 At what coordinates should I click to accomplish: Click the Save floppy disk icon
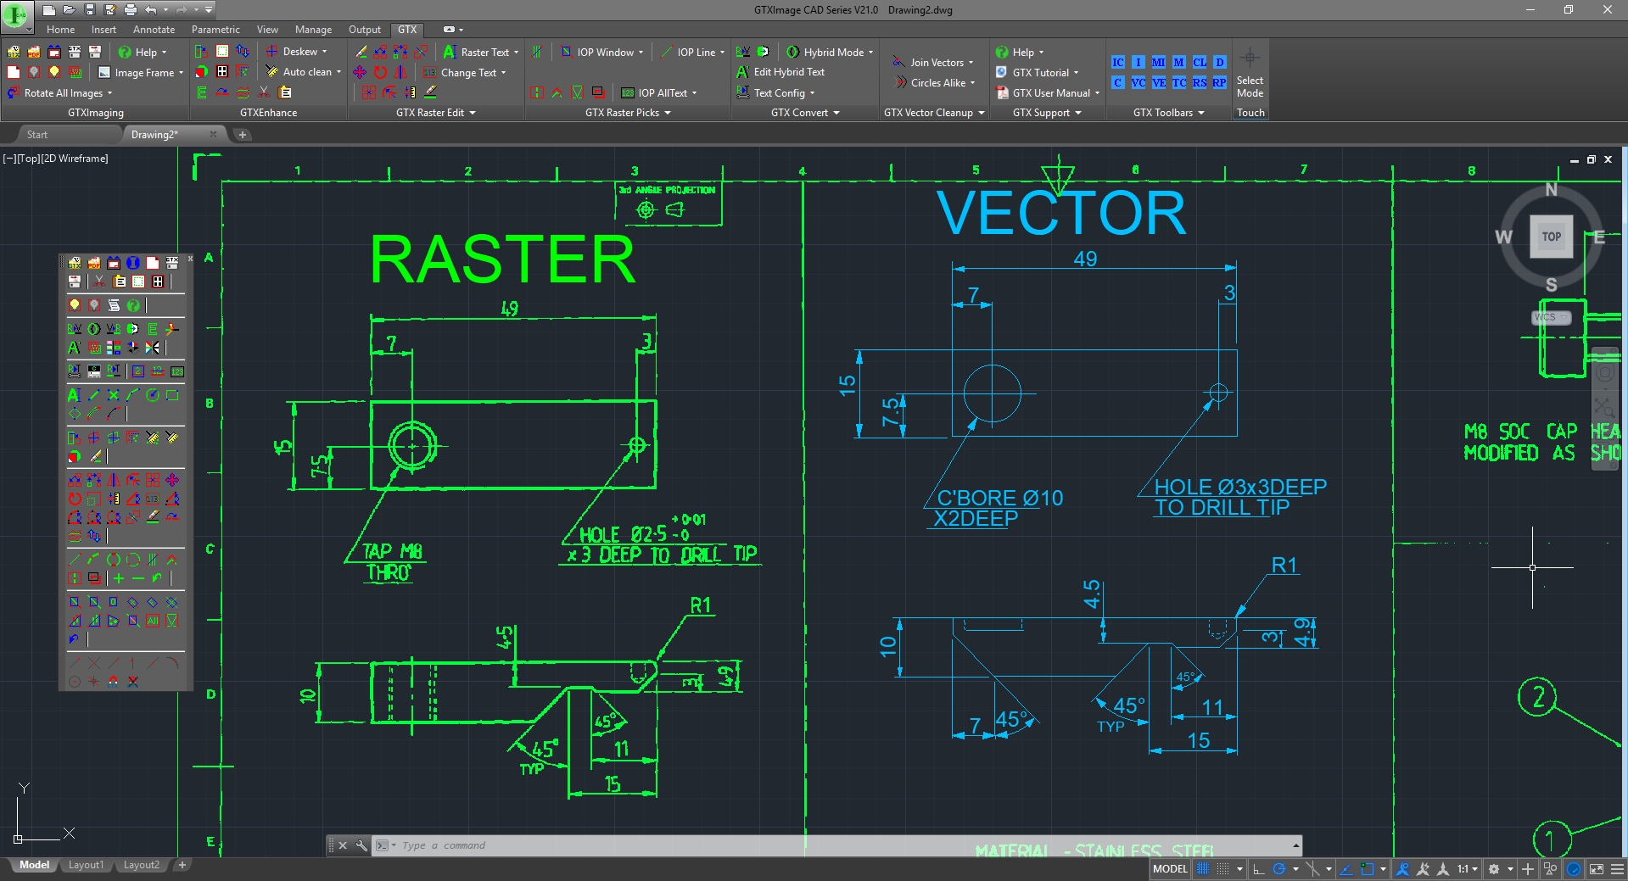pos(90,10)
